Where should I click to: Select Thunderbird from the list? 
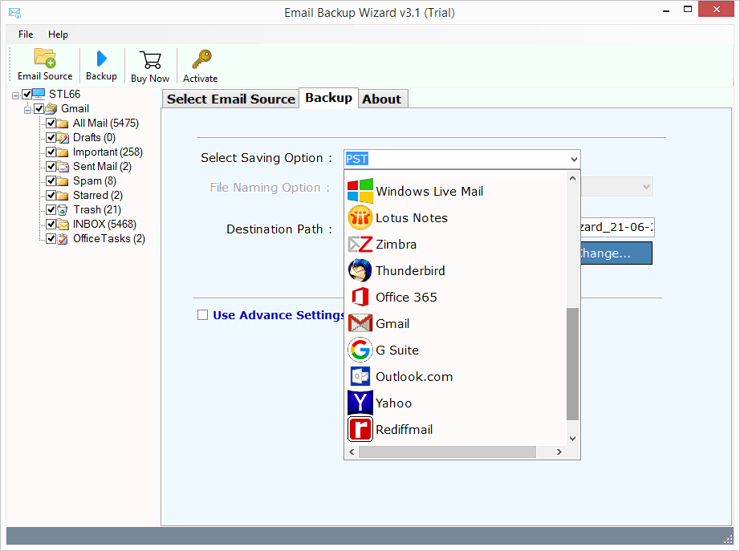(x=410, y=271)
